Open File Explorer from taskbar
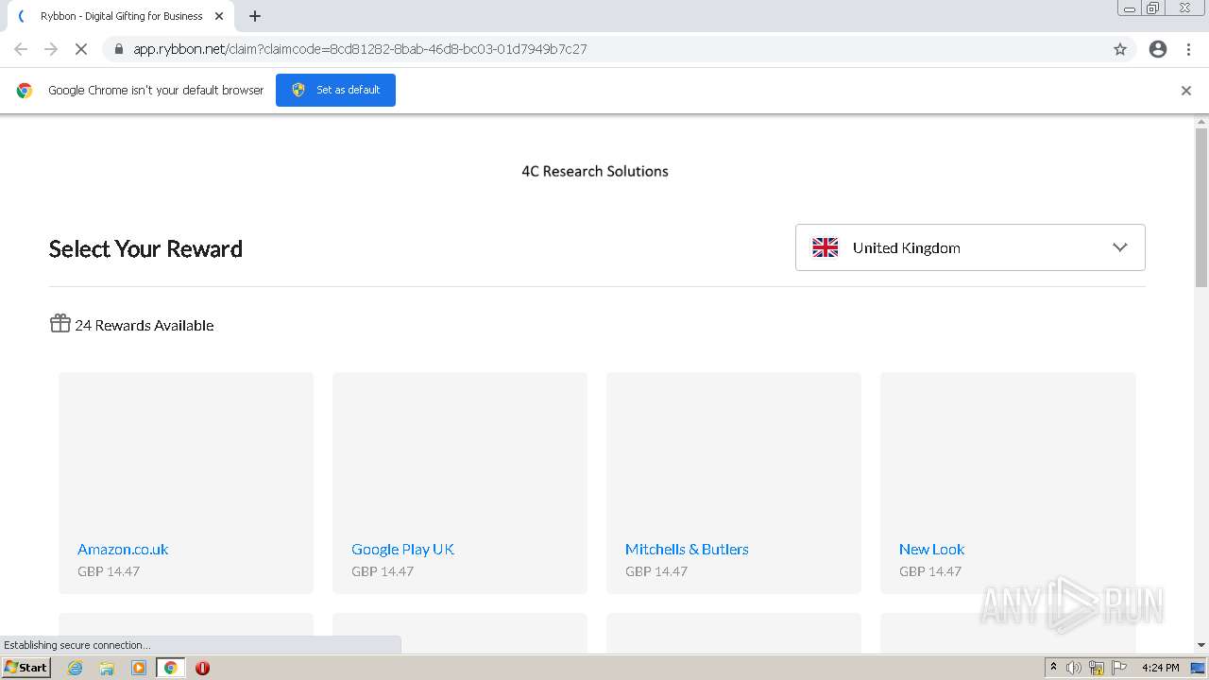Viewport: 1209px width, 680px height. coord(107,668)
